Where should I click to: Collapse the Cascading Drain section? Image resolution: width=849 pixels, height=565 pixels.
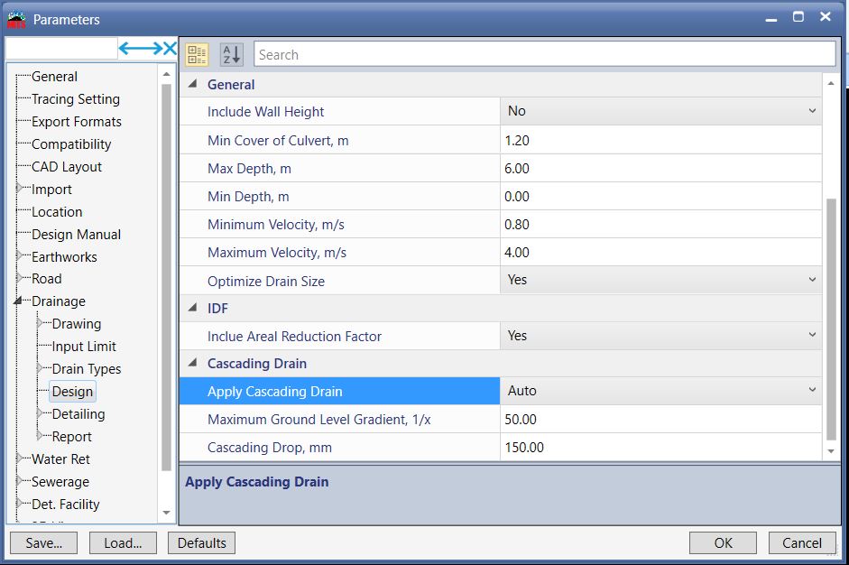click(x=191, y=363)
